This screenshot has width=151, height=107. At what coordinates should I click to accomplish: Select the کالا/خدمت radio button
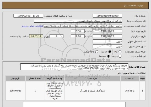pyautogui.click(x=96, y=52)
